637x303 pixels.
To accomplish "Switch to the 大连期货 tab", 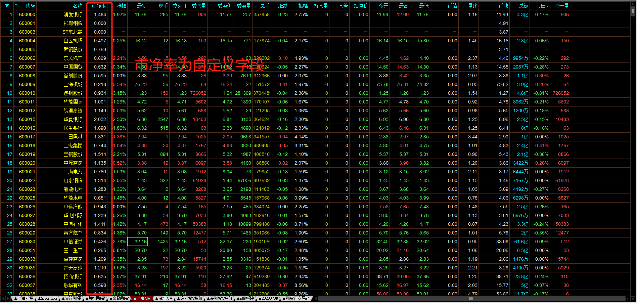I will 71,298.
